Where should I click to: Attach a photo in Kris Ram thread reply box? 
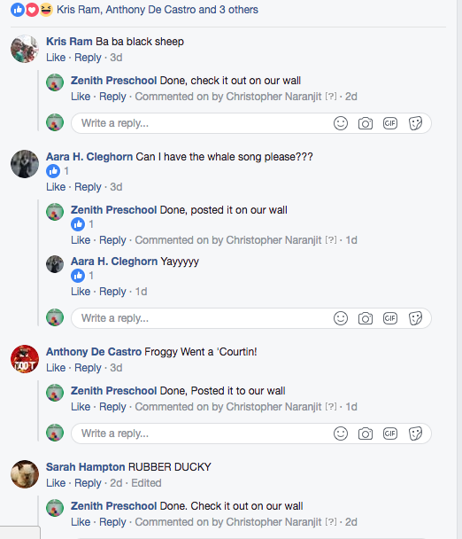(366, 123)
